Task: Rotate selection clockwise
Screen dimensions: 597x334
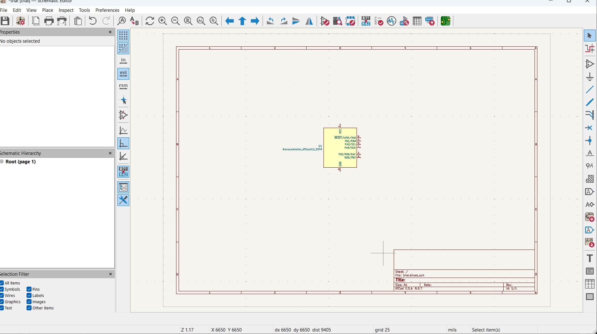Action: pyautogui.click(x=284, y=21)
